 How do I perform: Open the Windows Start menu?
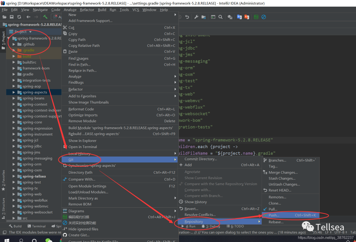(x=7, y=240)
